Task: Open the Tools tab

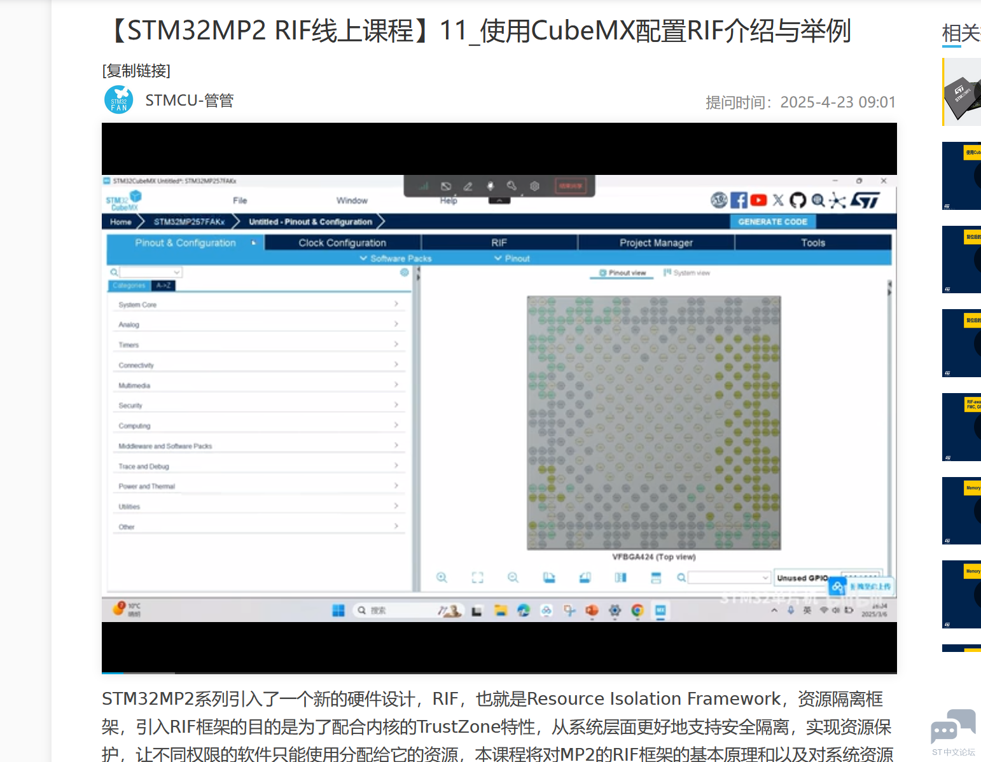Action: tap(813, 242)
